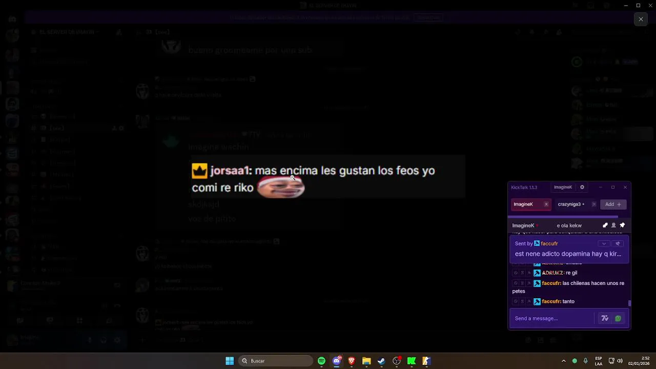Image resolution: width=656 pixels, height=369 pixels.
Task: Close the ImagineK chatroom tab
Action: tap(546, 204)
